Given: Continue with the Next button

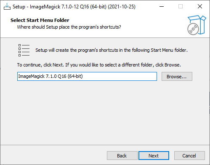Looking at the screenshot, I should 154,156.
